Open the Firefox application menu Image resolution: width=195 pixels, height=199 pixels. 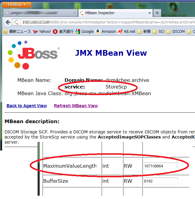[17, 5]
